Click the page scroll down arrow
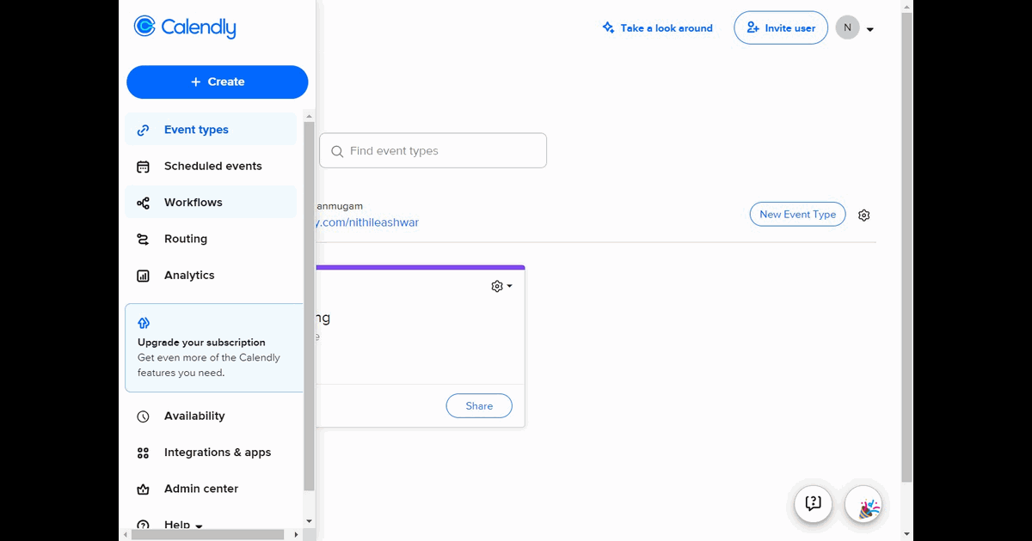The image size is (1032, 541). pyautogui.click(x=906, y=534)
